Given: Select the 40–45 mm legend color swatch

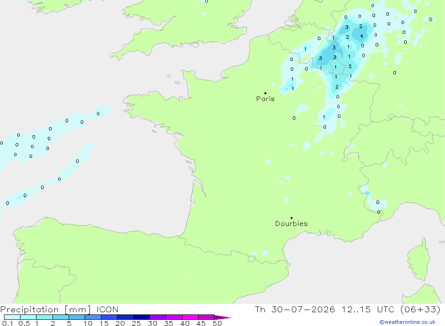Looking at the screenshot, I should (x=190, y=317).
